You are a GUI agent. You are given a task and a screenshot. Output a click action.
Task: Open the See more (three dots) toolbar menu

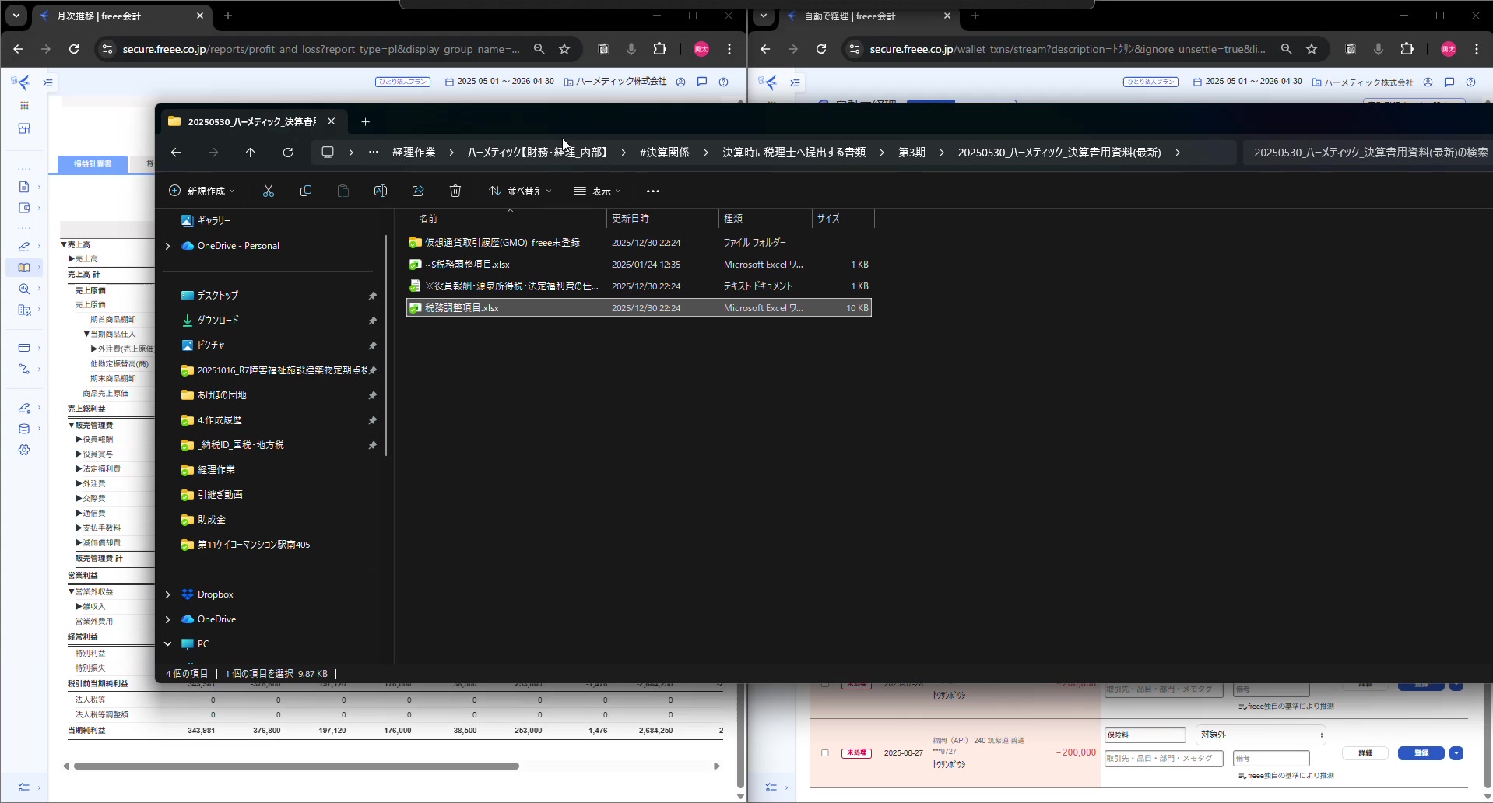click(x=653, y=191)
